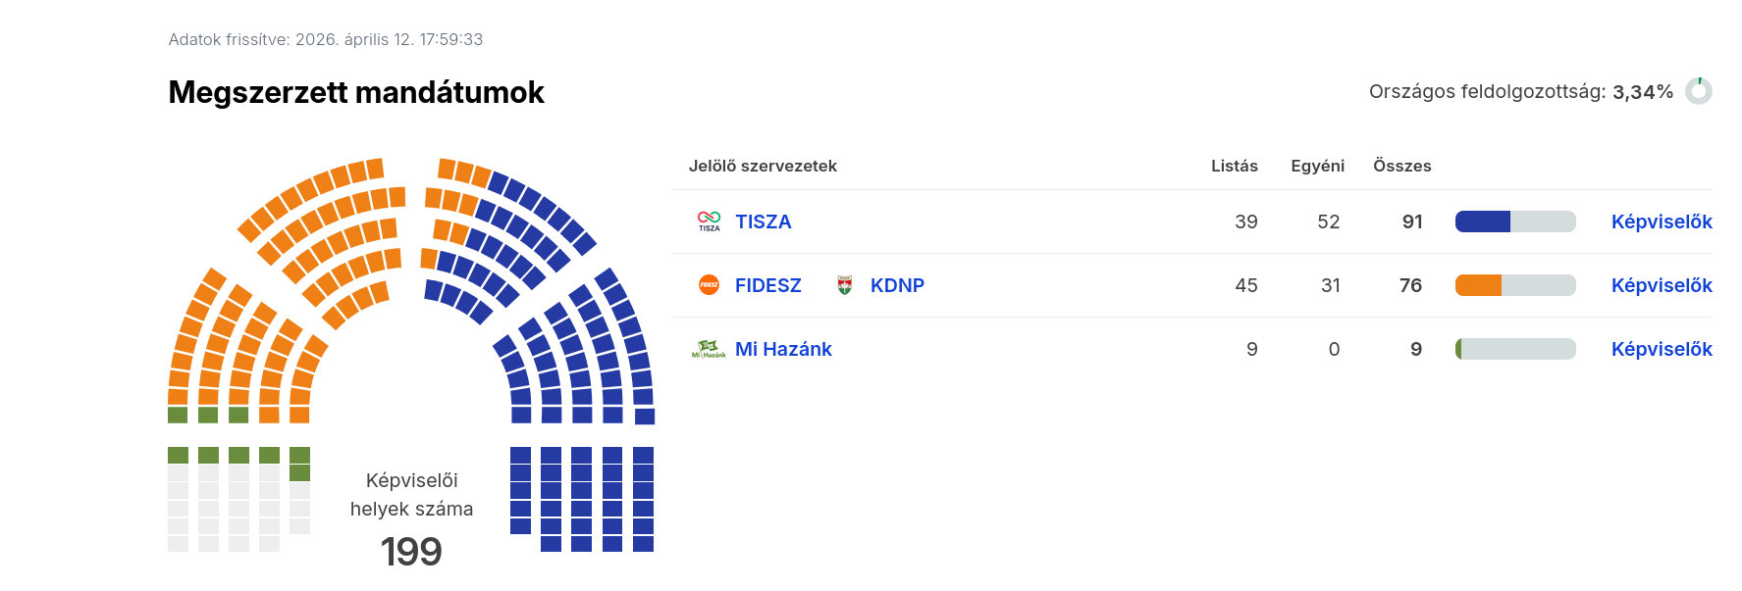This screenshot has width=1742, height=591.
Task: Click the Listás column header
Action: [1234, 166]
